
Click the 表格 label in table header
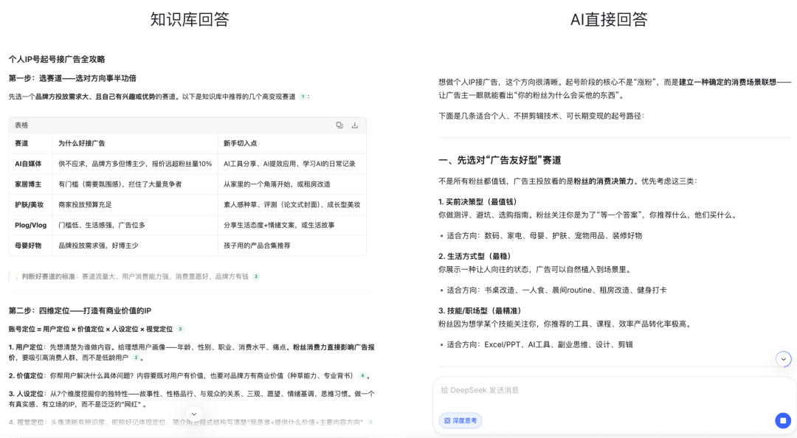coord(21,125)
